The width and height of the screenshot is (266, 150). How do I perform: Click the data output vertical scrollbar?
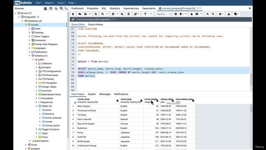click(251, 108)
